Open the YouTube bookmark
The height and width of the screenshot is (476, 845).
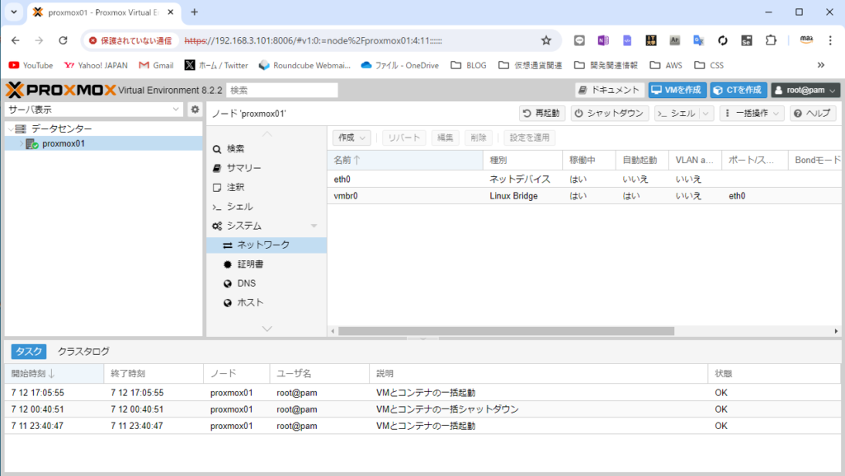[31, 65]
